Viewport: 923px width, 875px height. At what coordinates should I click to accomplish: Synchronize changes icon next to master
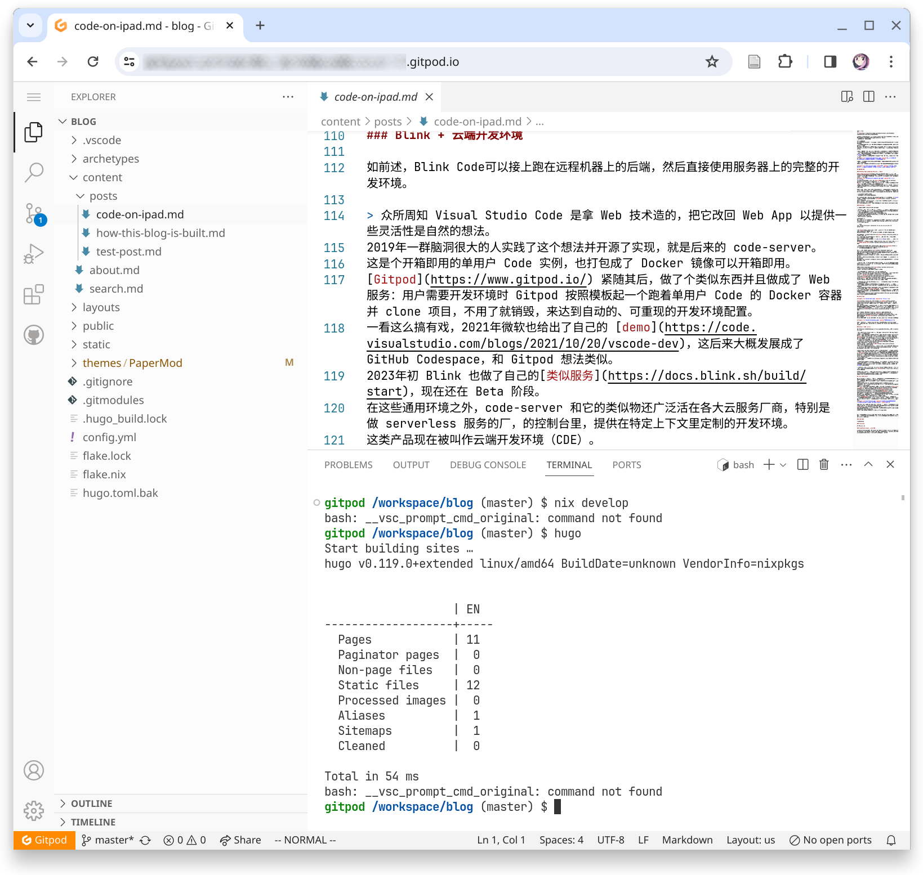pyautogui.click(x=145, y=840)
